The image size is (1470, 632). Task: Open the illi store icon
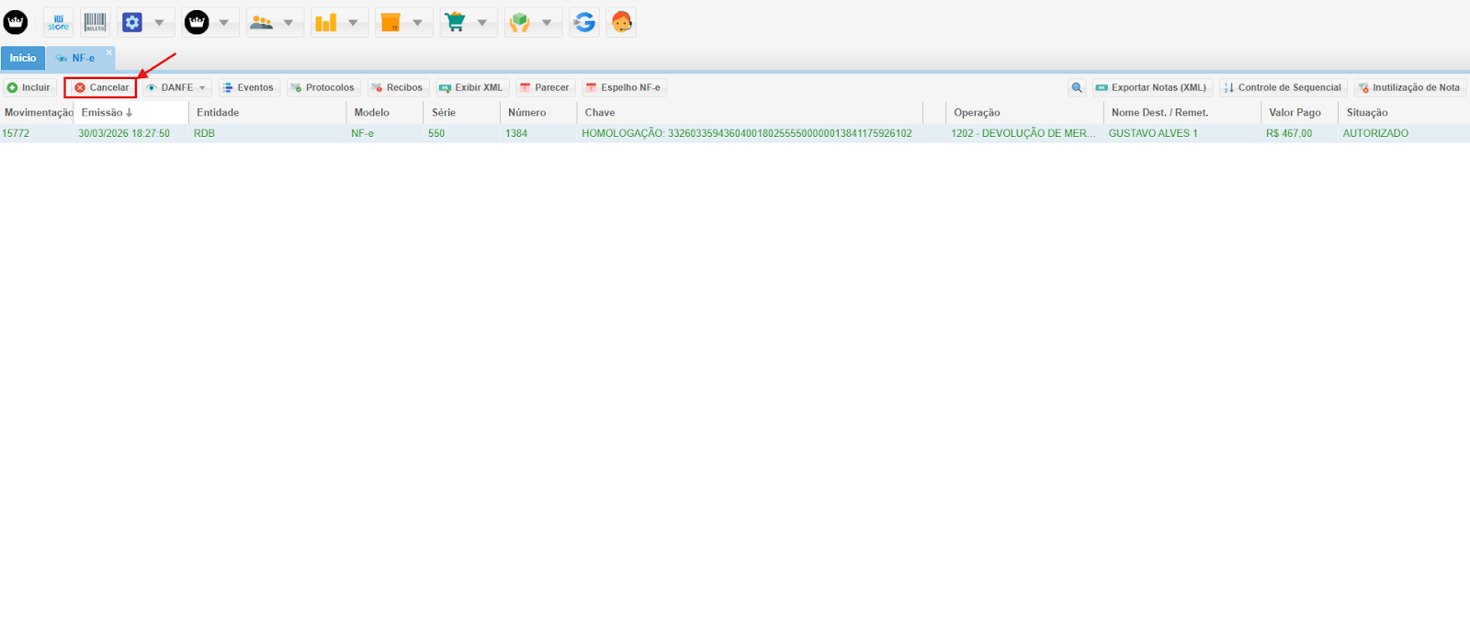point(58,22)
